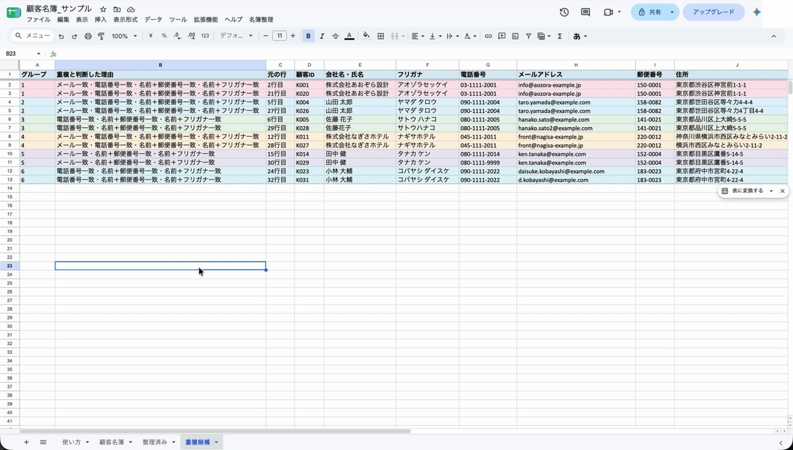The image size is (793, 450).
Task: Select the paint format roller icon
Action: tap(101, 36)
